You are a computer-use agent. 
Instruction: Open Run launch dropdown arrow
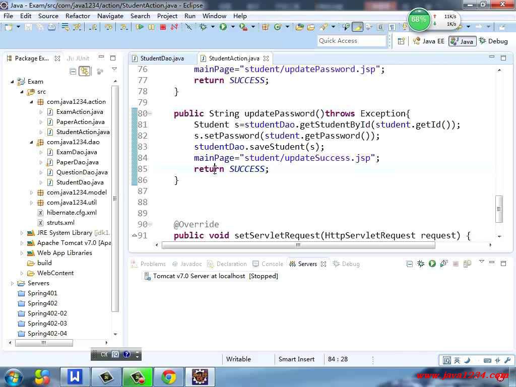coord(233,27)
